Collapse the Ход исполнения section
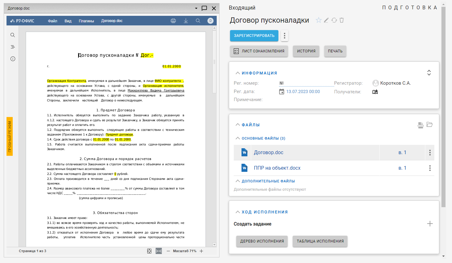Screen dimensions: 452x263 point(238,212)
